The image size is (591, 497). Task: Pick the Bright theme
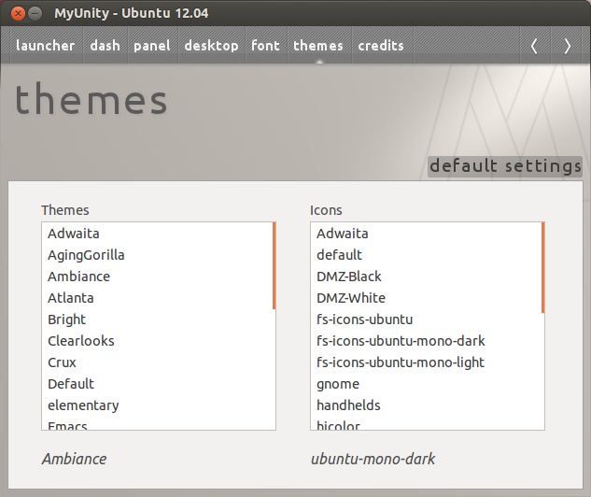pos(157,319)
